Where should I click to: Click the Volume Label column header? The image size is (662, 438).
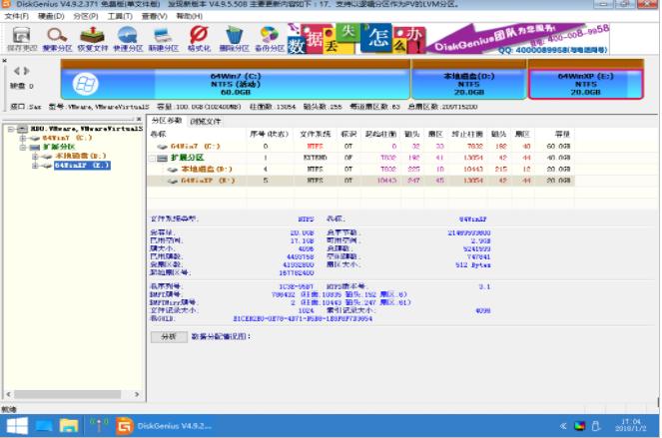(x=197, y=134)
